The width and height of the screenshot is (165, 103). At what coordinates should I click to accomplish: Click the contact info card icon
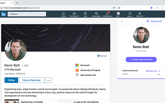[x=77, y=75]
